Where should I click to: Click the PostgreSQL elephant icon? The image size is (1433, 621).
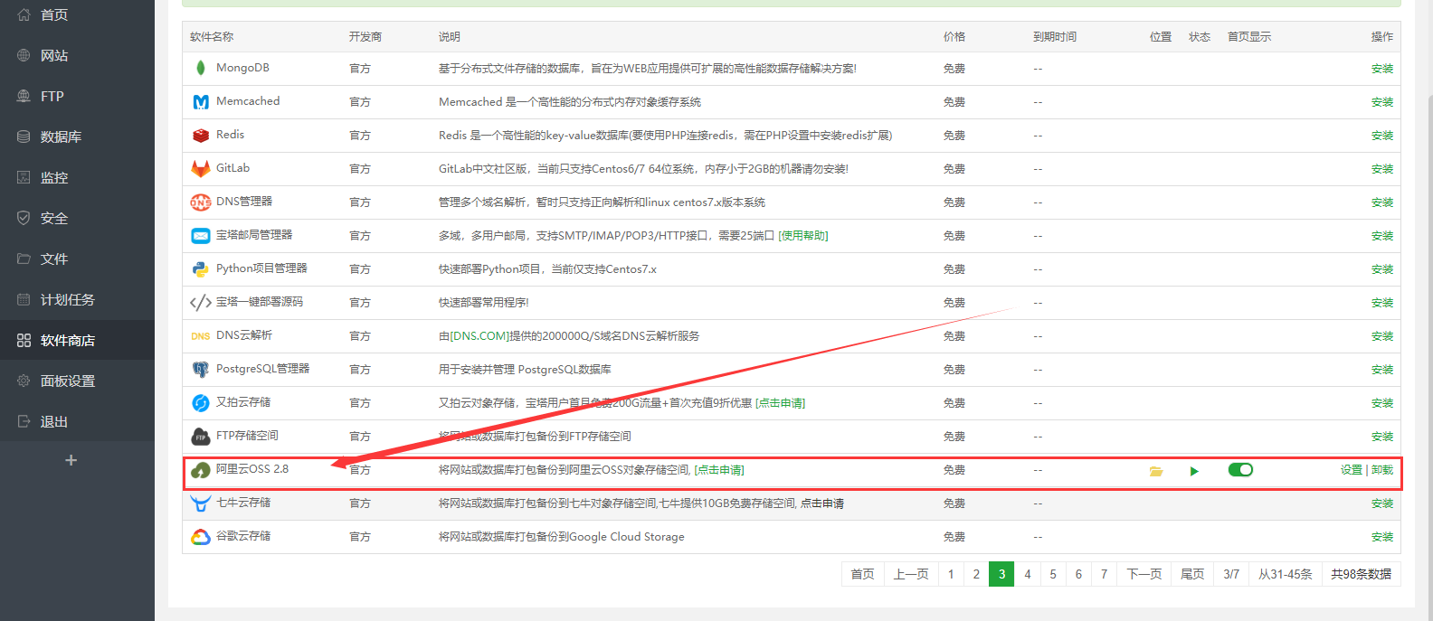(x=200, y=370)
